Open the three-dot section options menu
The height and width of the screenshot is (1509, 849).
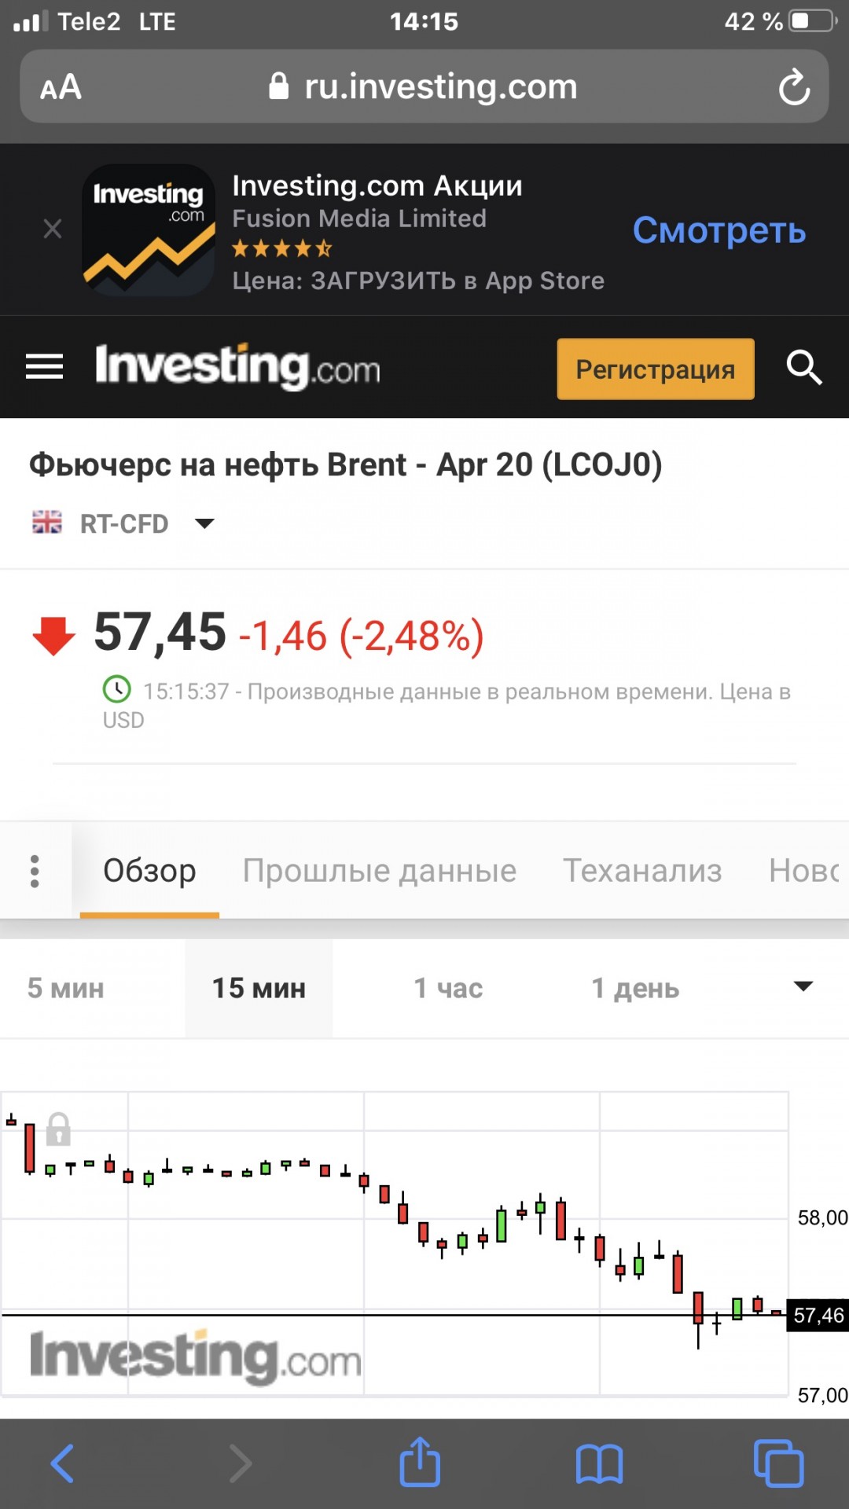click(35, 871)
